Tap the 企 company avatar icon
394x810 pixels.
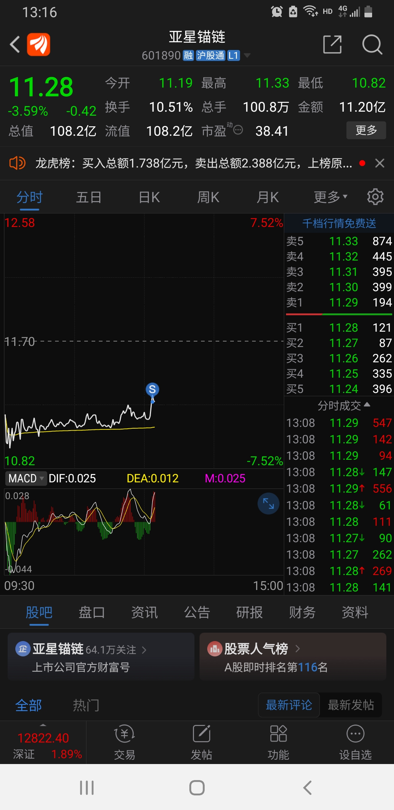(x=23, y=649)
